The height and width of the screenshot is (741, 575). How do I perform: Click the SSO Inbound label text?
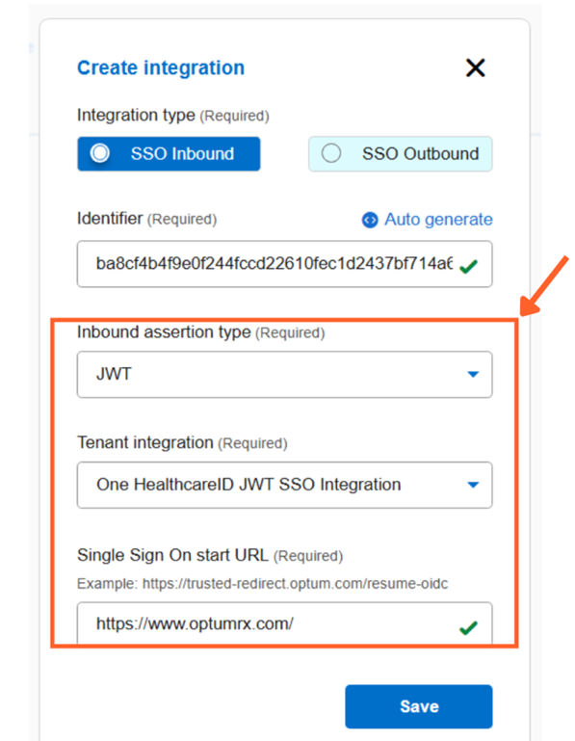tap(182, 153)
